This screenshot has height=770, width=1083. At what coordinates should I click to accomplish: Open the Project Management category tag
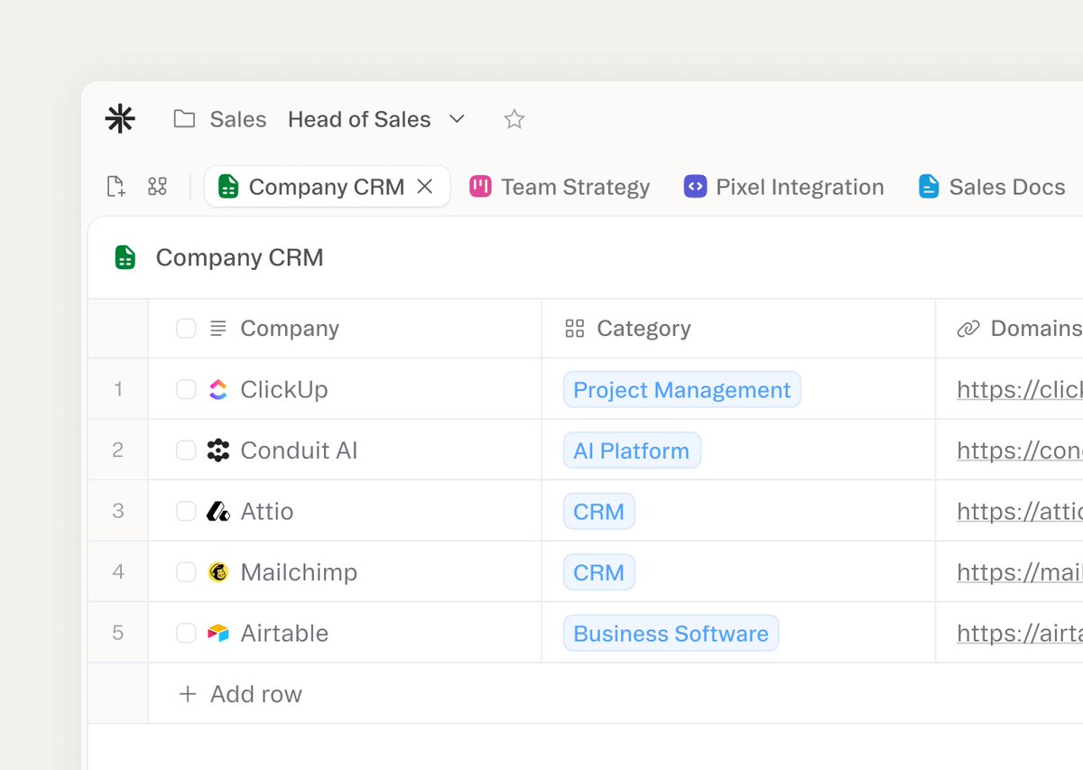click(682, 390)
